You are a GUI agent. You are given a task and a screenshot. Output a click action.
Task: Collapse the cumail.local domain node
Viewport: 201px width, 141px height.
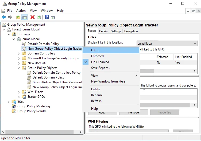14,39
